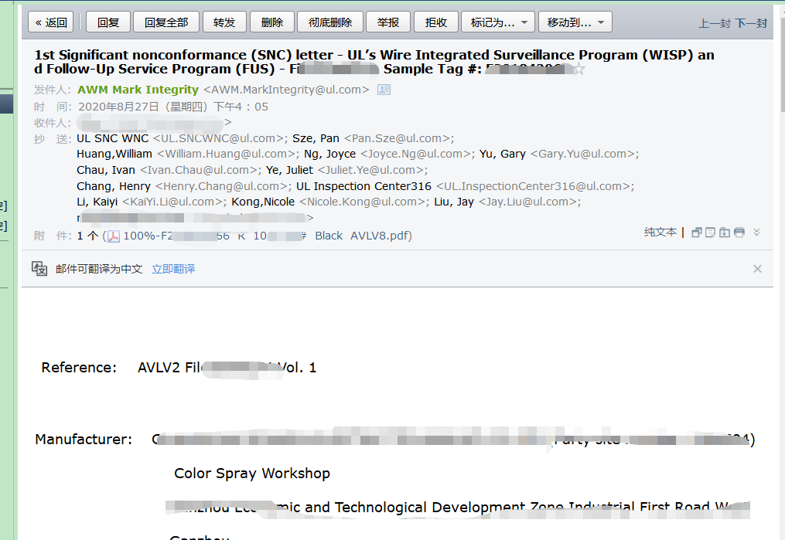The image size is (785, 540).
Task: Click 立即翻译 translate now link
Action: (x=173, y=269)
